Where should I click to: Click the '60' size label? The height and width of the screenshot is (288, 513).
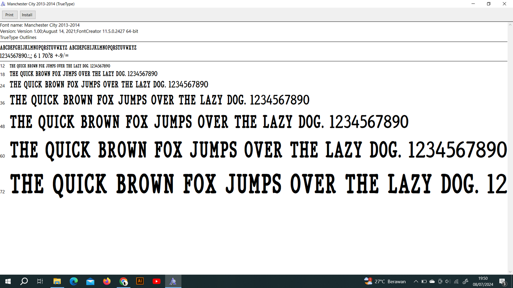tap(2, 156)
